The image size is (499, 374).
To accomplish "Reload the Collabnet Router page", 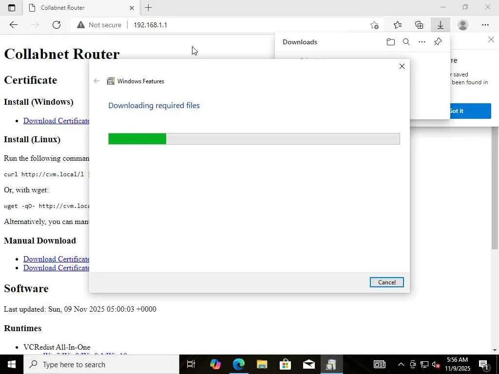I will (x=57, y=25).
